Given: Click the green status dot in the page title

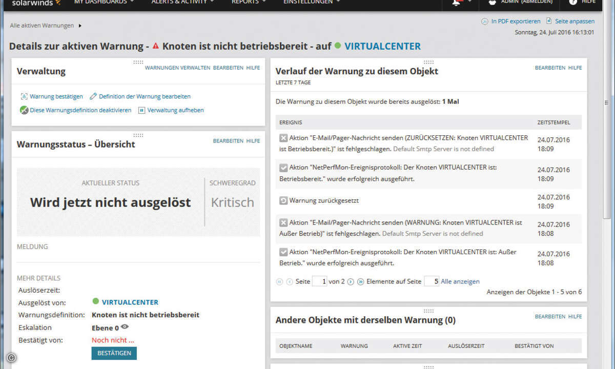Looking at the screenshot, I should 338,46.
